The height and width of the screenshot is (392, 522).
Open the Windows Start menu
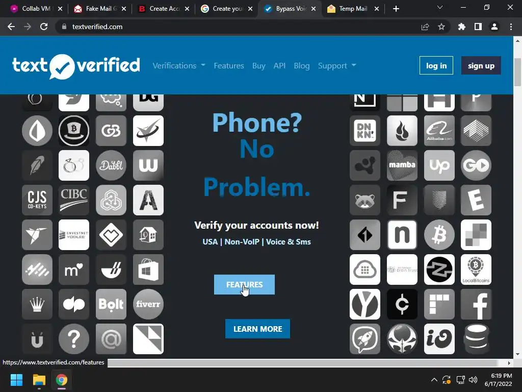(x=16, y=380)
